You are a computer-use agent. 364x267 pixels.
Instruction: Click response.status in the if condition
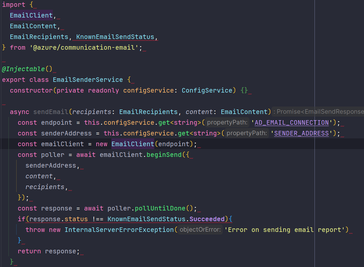(x=59, y=219)
